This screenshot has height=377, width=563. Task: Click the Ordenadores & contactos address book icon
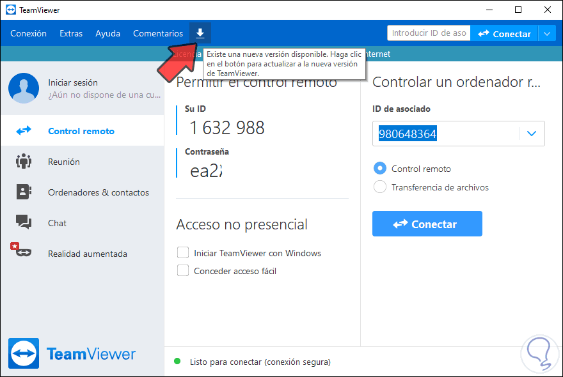tap(24, 192)
